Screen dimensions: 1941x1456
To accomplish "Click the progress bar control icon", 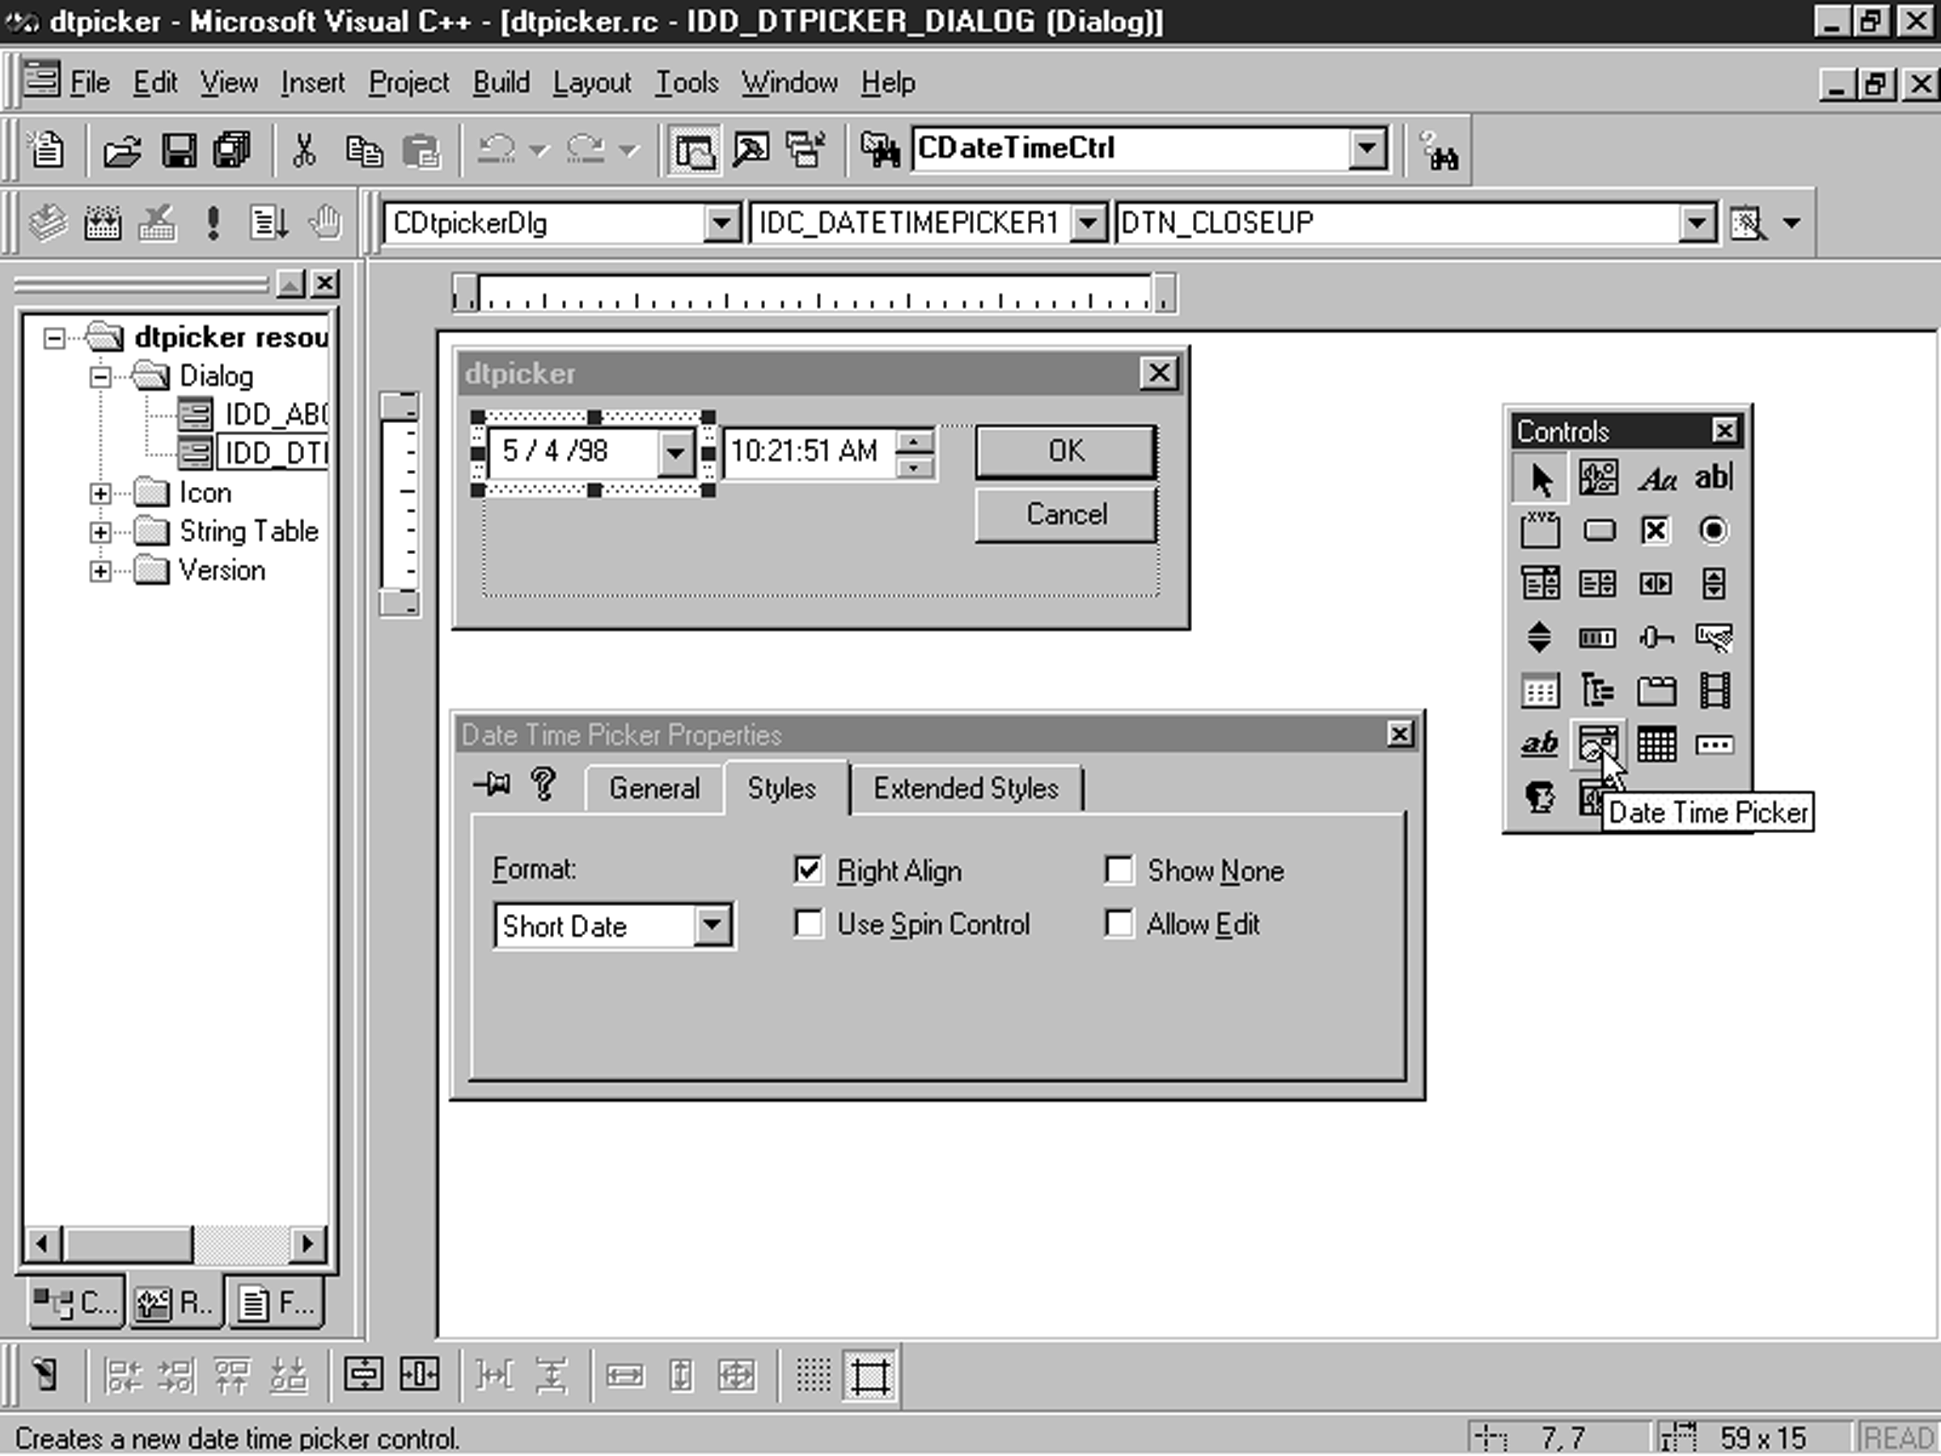I will pyautogui.click(x=1596, y=637).
